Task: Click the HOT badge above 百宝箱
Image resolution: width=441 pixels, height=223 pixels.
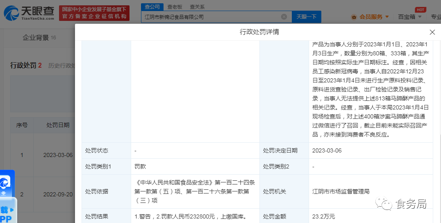Action: point(421,9)
